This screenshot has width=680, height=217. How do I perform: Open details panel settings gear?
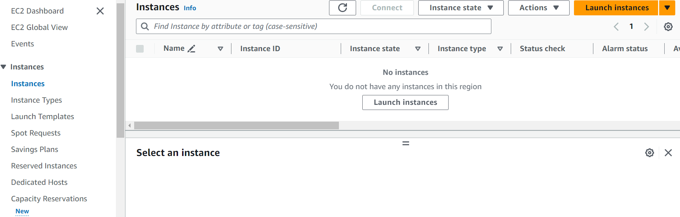click(649, 153)
